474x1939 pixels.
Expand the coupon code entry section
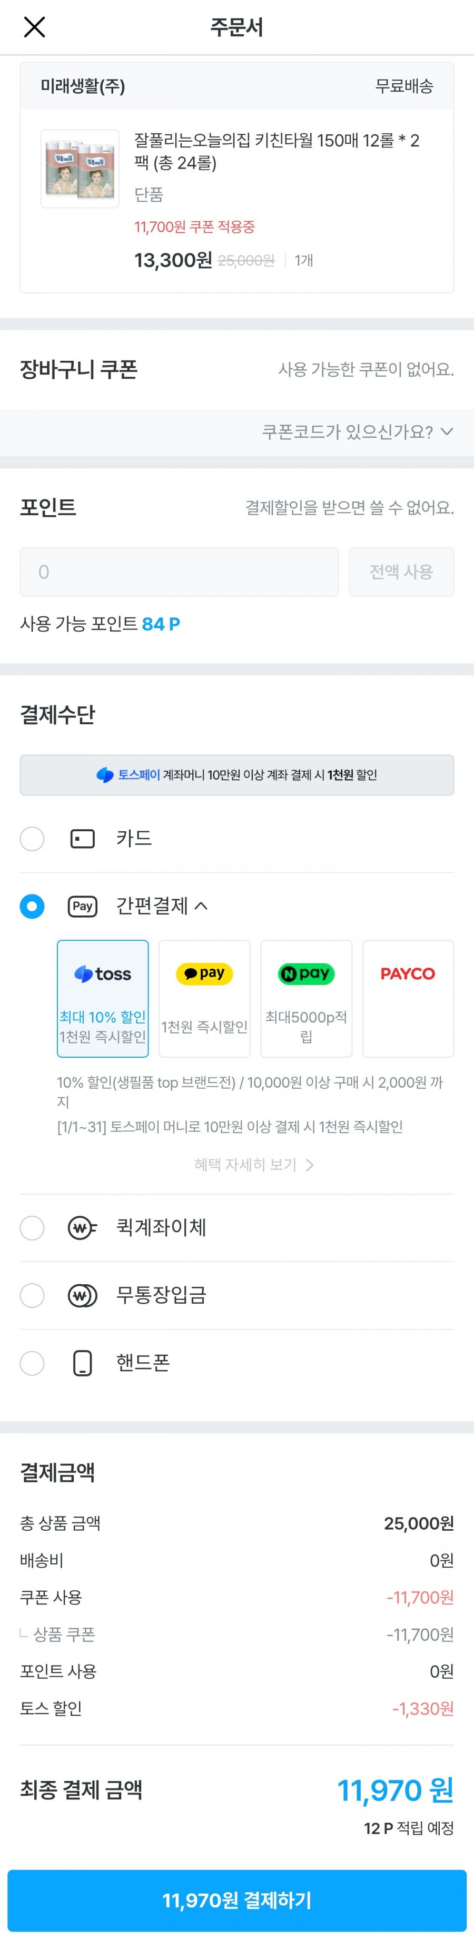pyautogui.click(x=358, y=432)
